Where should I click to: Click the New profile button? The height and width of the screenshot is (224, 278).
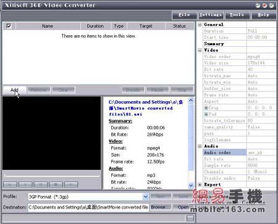(x=161, y=196)
